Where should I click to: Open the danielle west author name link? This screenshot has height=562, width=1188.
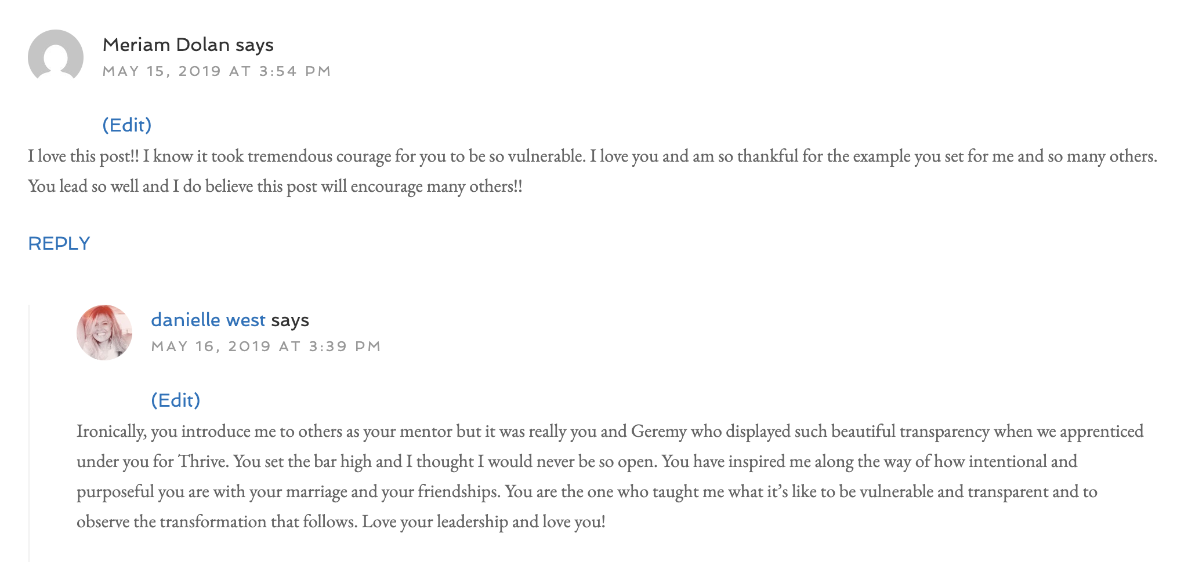208,320
